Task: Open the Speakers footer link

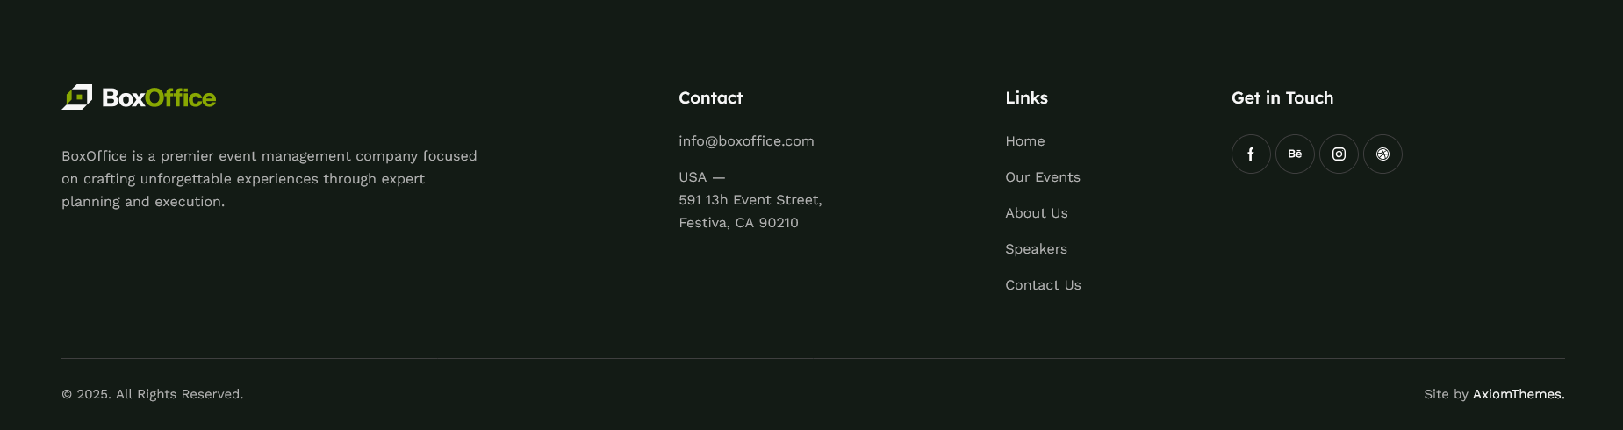Action: 1037,249
